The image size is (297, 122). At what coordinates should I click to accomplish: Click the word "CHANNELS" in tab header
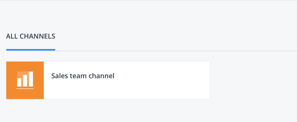[37, 36]
